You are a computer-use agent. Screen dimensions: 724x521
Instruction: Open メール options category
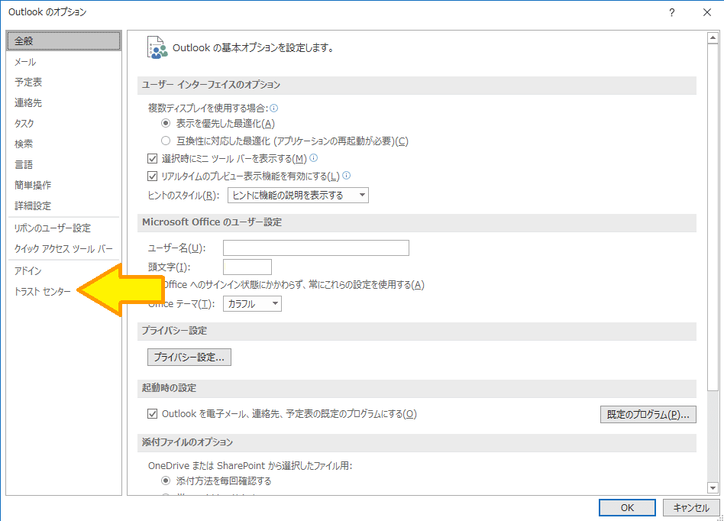pos(63,62)
